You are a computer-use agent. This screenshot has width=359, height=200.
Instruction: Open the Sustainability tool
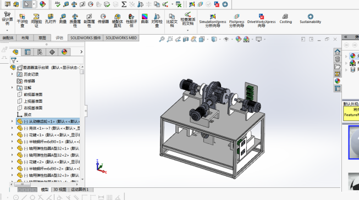coord(311,19)
